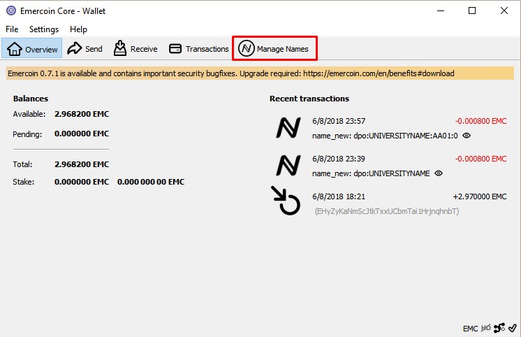This screenshot has height=337, width=521.
Task: Open the Overview tab house icon
Action: point(15,48)
